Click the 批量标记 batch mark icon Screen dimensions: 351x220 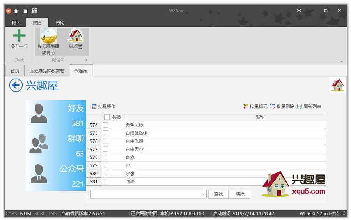246,106
